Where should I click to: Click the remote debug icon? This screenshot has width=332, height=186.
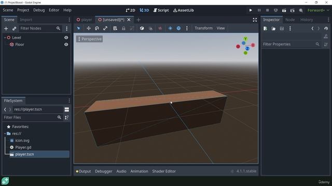pyautogui.click(x=275, y=10)
